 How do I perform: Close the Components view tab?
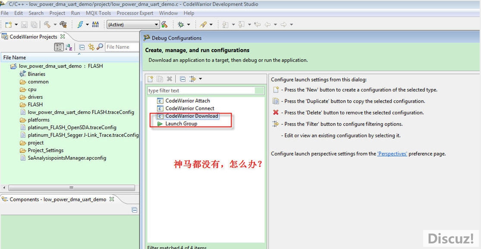click(112, 199)
